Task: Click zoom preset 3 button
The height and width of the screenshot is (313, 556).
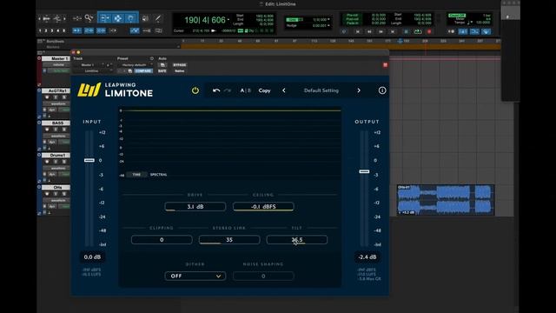Action: (52, 31)
